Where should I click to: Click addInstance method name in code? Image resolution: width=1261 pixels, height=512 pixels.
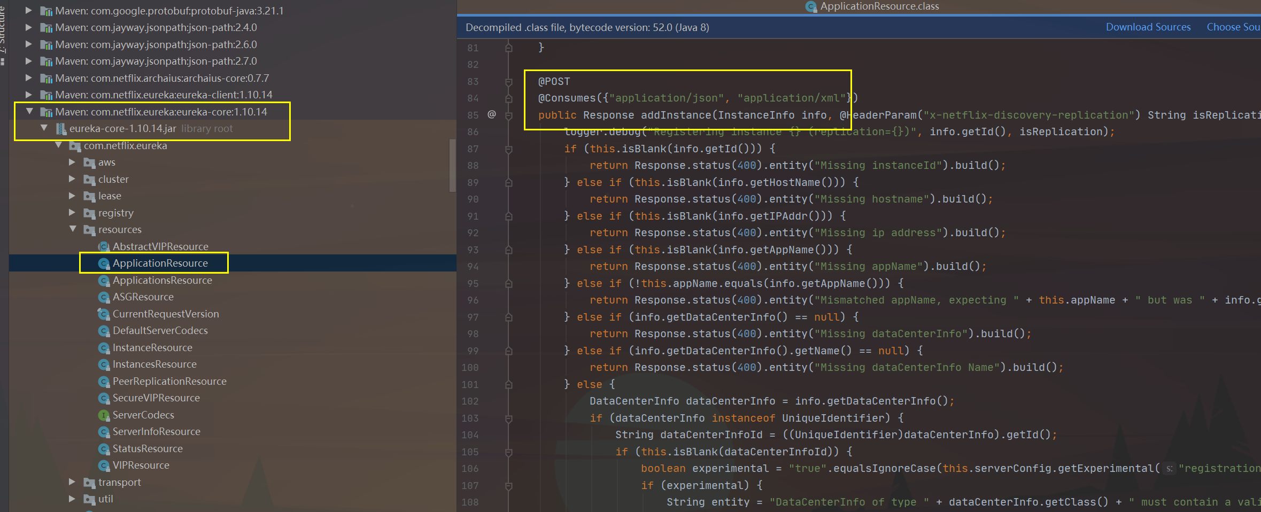click(676, 115)
